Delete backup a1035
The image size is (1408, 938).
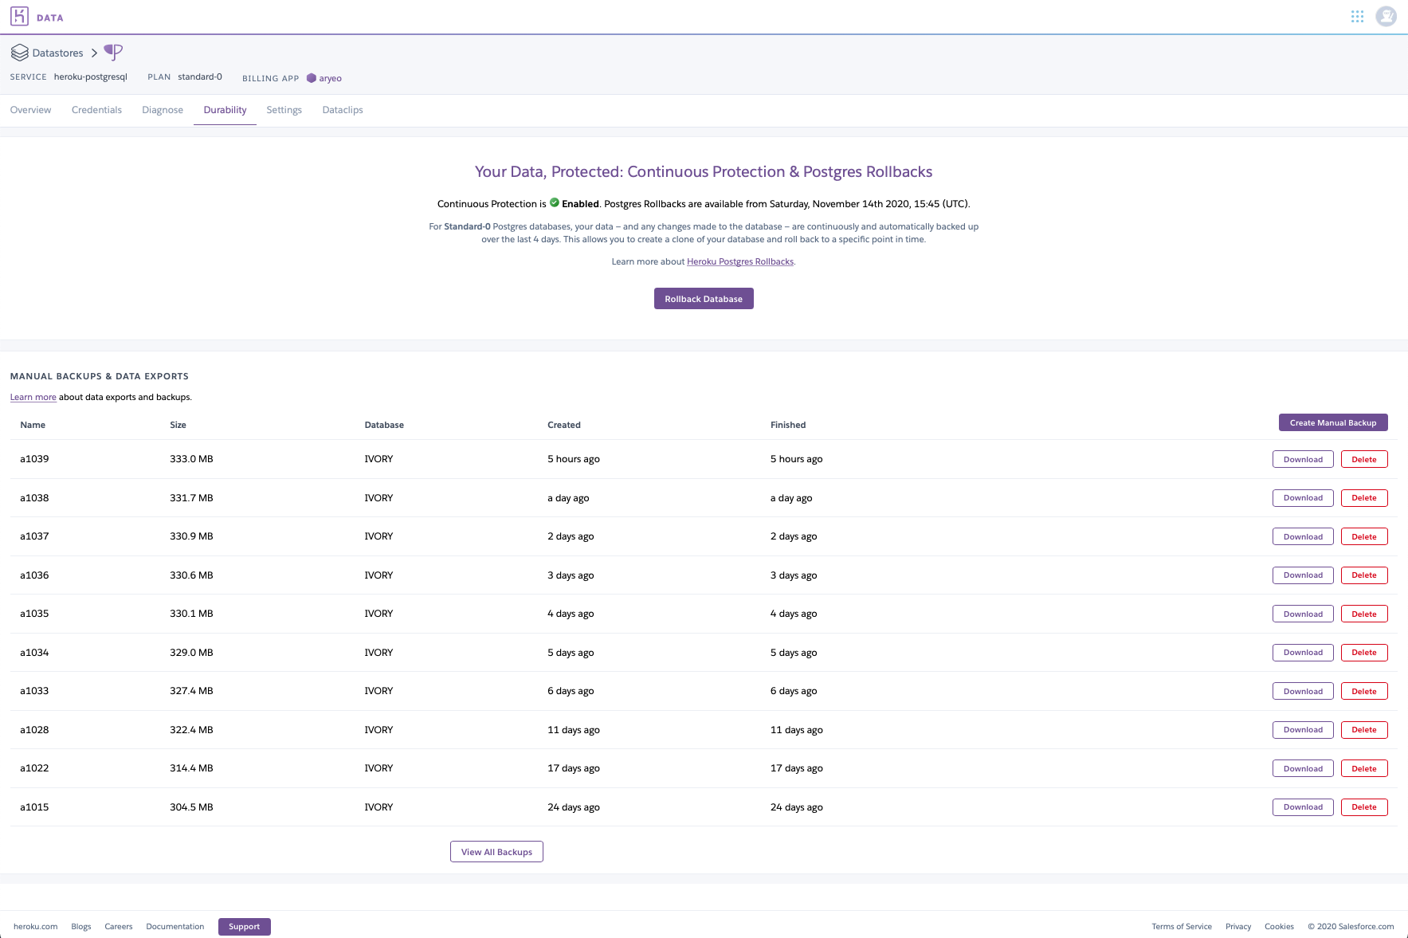point(1364,614)
